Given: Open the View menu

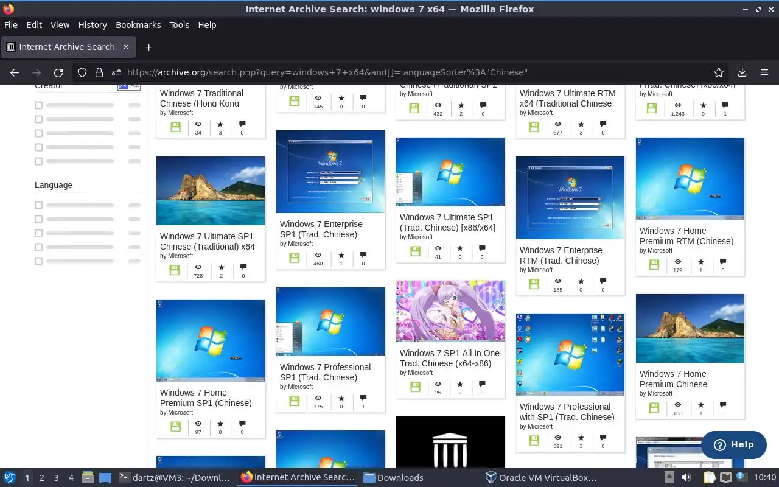Looking at the screenshot, I should [x=60, y=25].
